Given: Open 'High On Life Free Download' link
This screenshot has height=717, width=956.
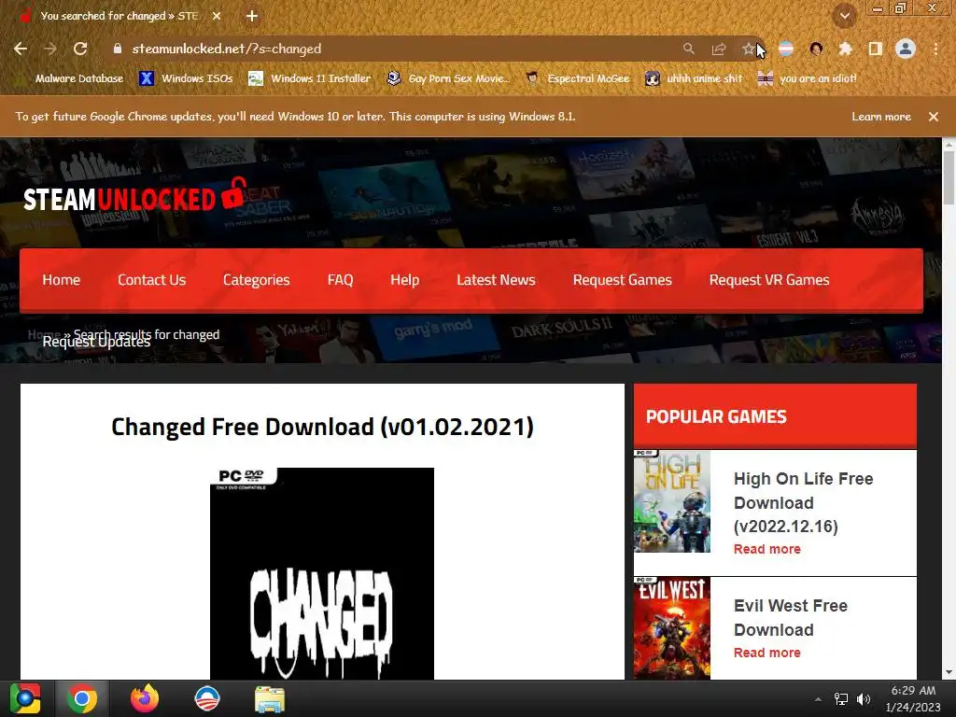Looking at the screenshot, I should pyautogui.click(x=804, y=502).
